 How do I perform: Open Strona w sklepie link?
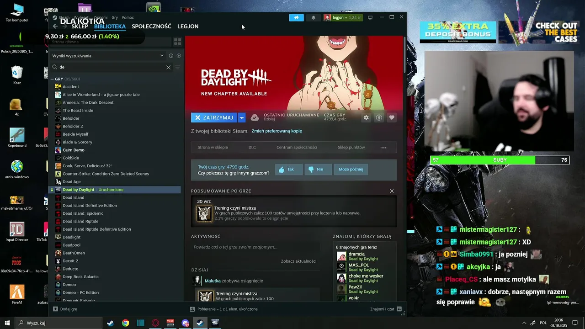coord(213,148)
